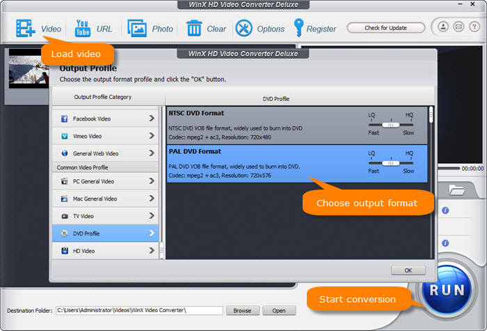The width and height of the screenshot is (487, 331).
Task: Adjust NTSC DVD Format quality slider
Action: pyautogui.click(x=391, y=125)
